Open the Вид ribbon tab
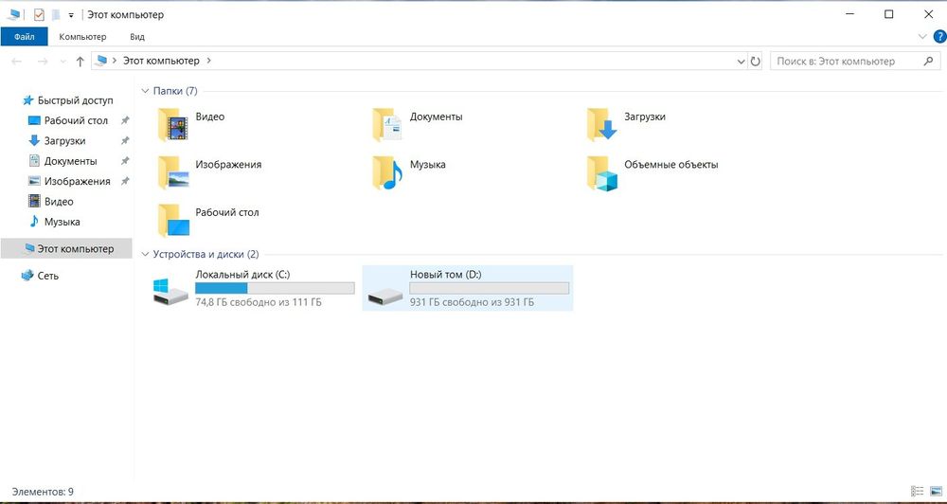Image resolution: width=947 pixels, height=504 pixels. (x=137, y=37)
